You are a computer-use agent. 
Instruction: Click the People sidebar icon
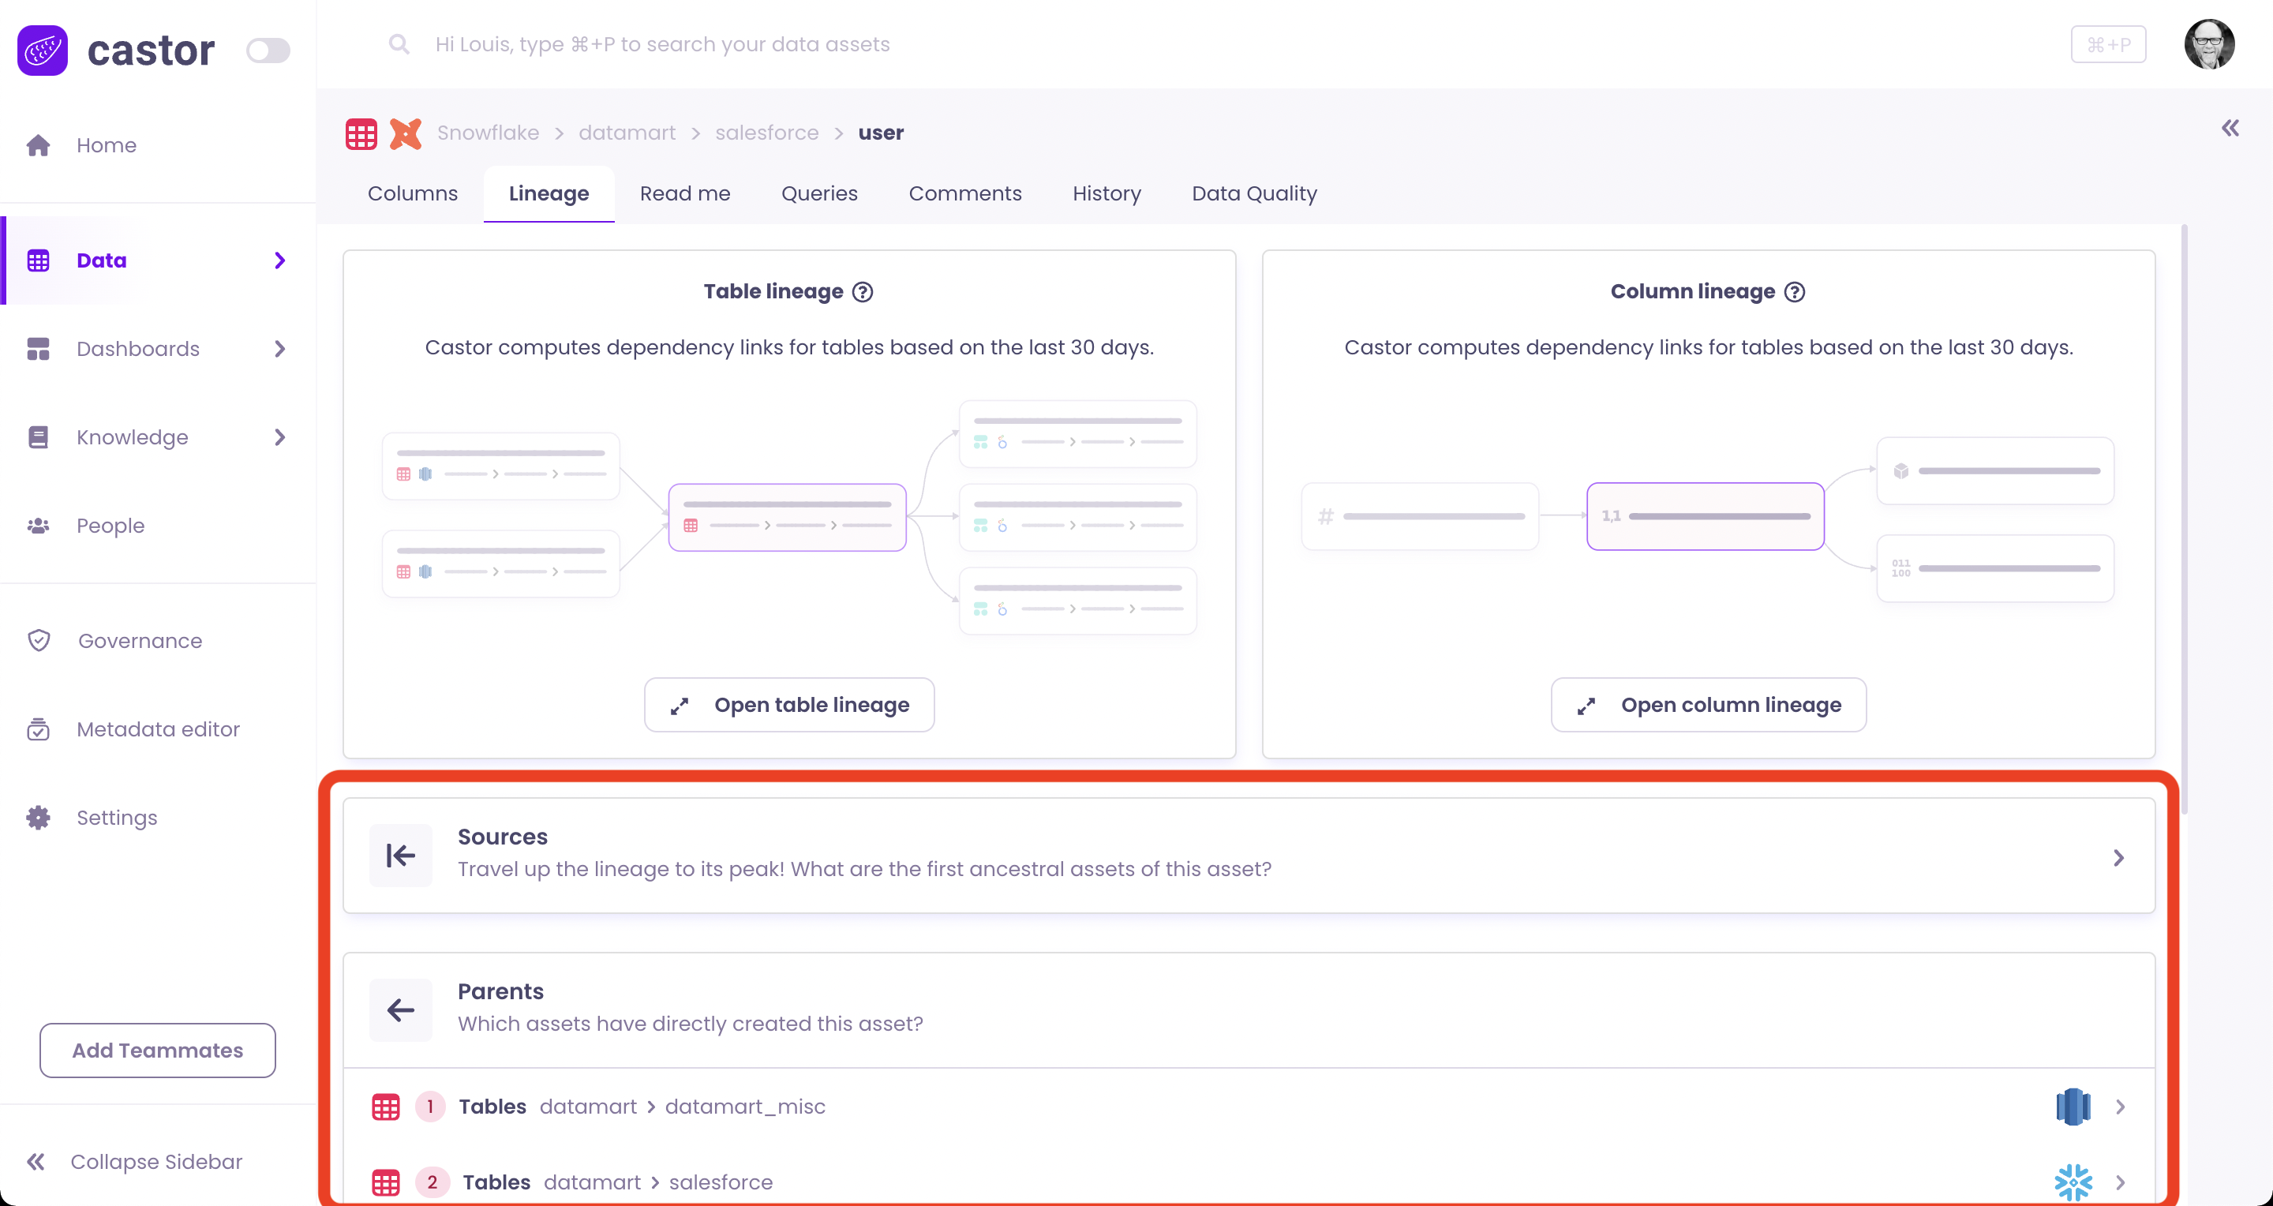[x=38, y=526]
